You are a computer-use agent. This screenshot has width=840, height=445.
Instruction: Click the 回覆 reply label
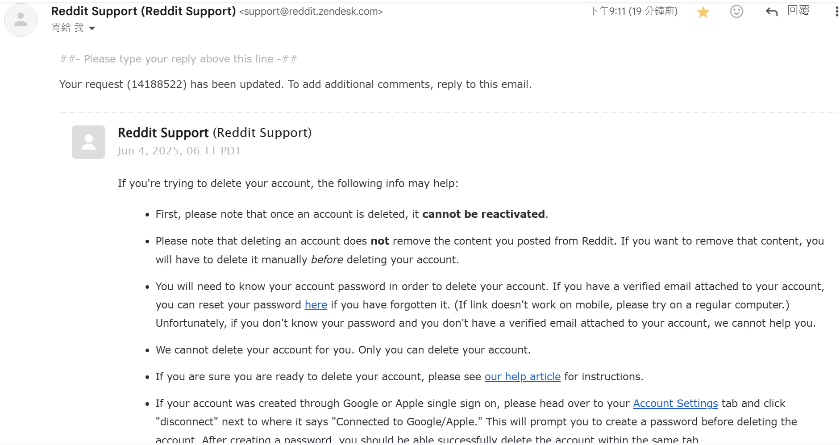point(798,11)
